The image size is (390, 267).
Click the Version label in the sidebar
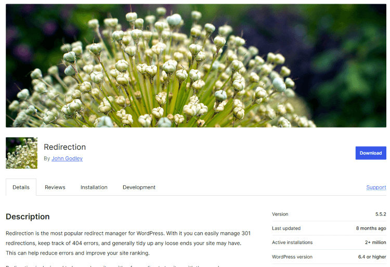(280, 214)
